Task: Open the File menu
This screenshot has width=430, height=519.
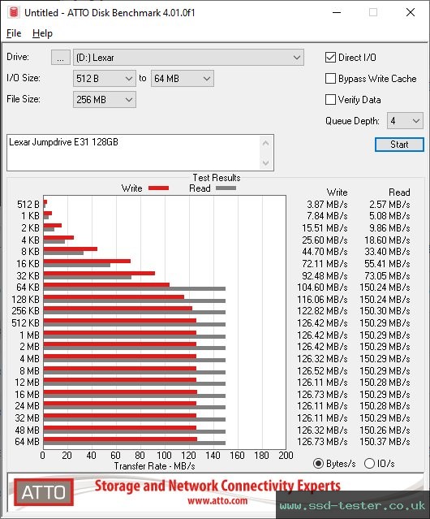Action: coord(14,33)
